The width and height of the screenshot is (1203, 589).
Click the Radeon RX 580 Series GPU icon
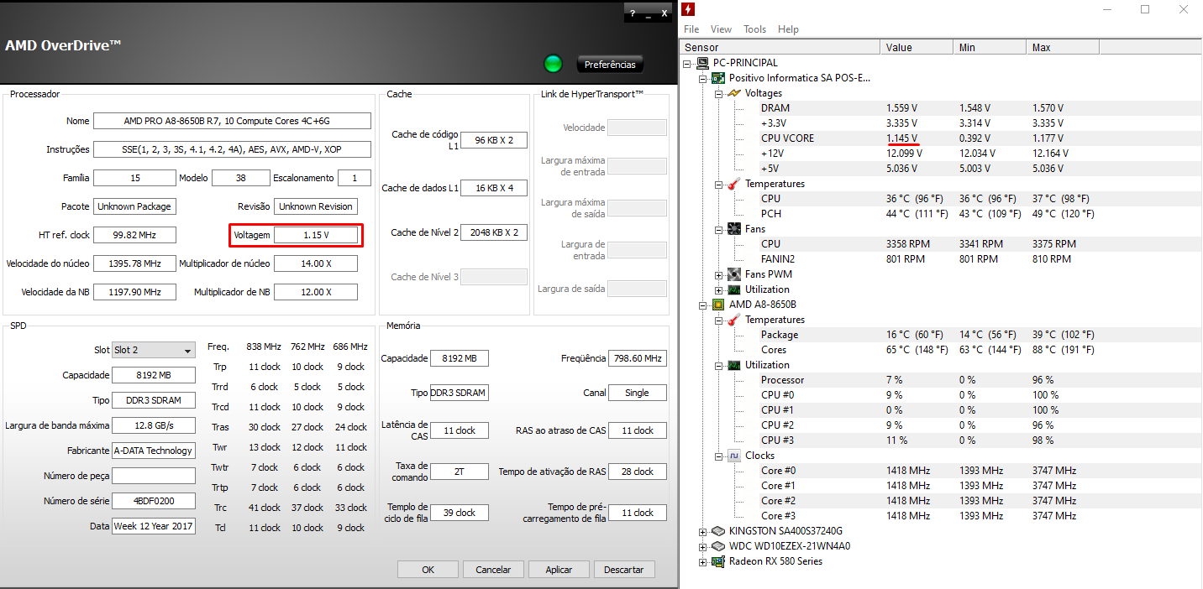(718, 561)
